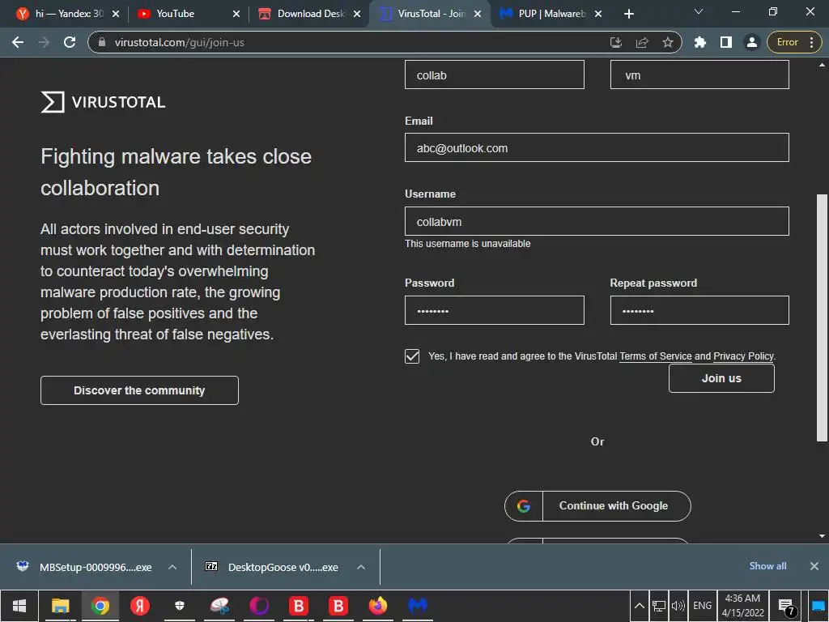Open Malwarebytes from the taskbar
Screen dimensions: 829x622
417,606
